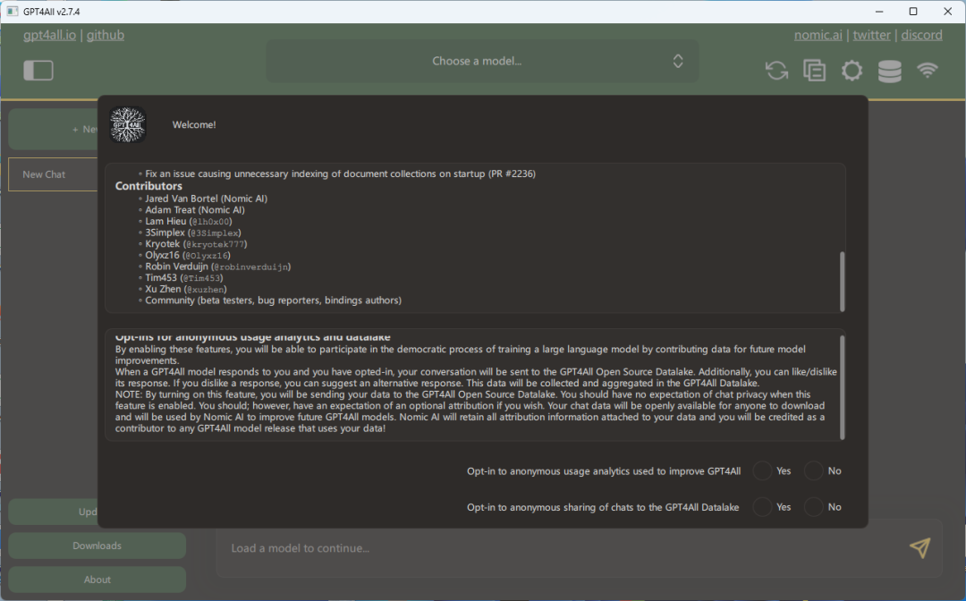Screen dimensions: 966x601
Task: Toggle the sidebar drawer icon
Action: click(x=38, y=70)
